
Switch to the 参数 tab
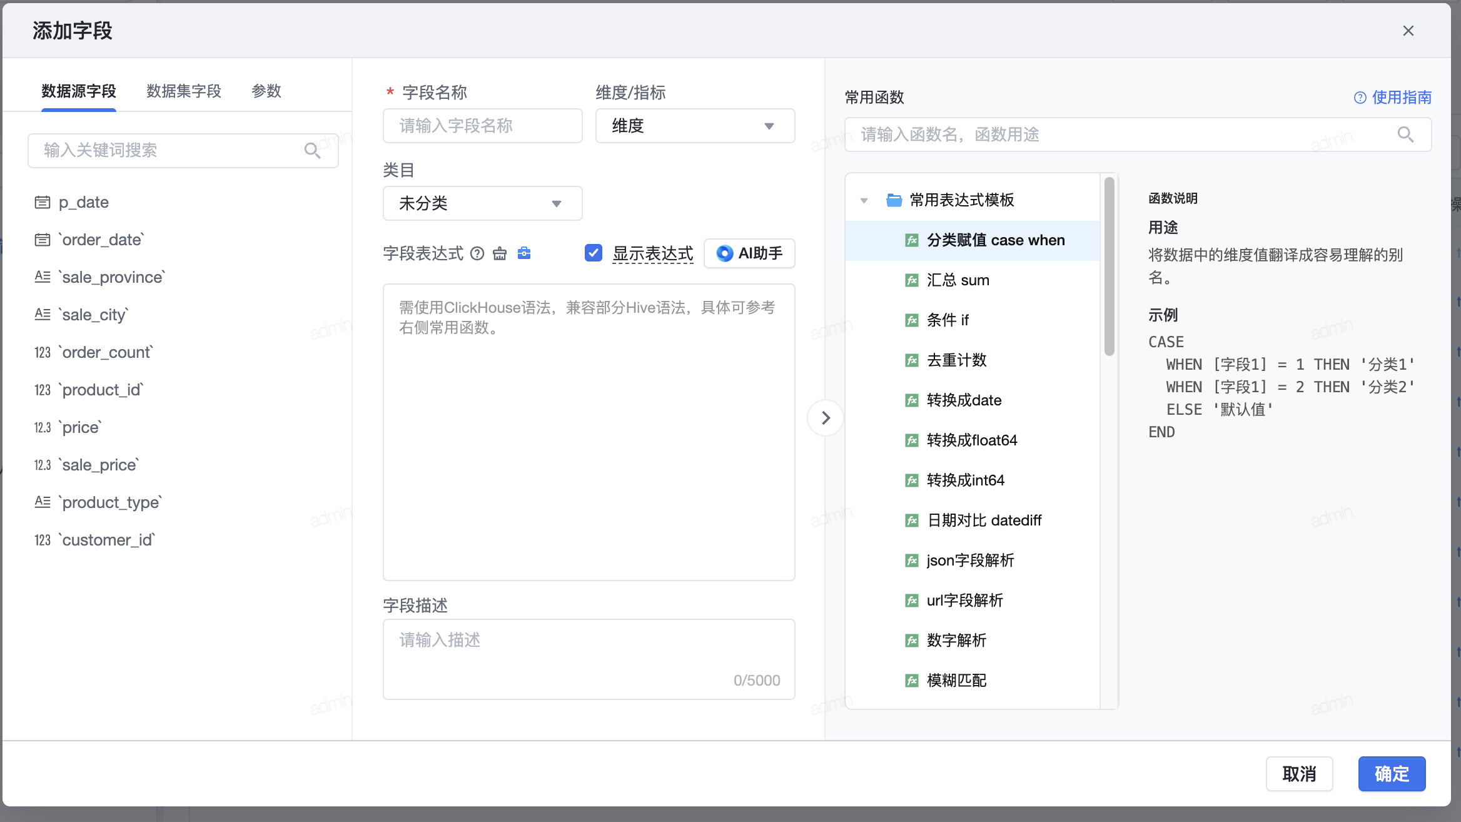coord(266,91)
